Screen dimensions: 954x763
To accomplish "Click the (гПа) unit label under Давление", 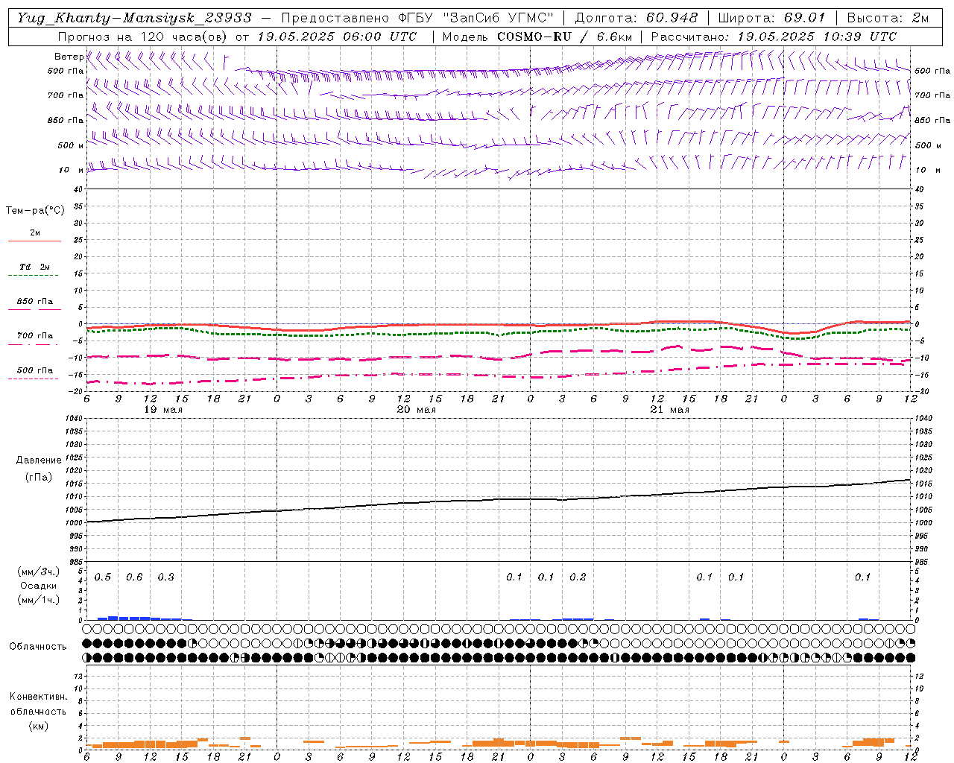I will coord(39,478).
